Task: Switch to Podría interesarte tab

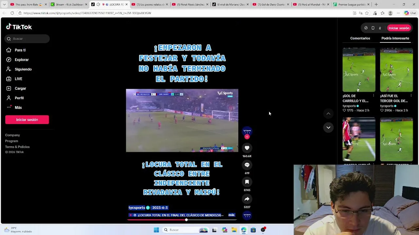Action: [x=395, y=38]
